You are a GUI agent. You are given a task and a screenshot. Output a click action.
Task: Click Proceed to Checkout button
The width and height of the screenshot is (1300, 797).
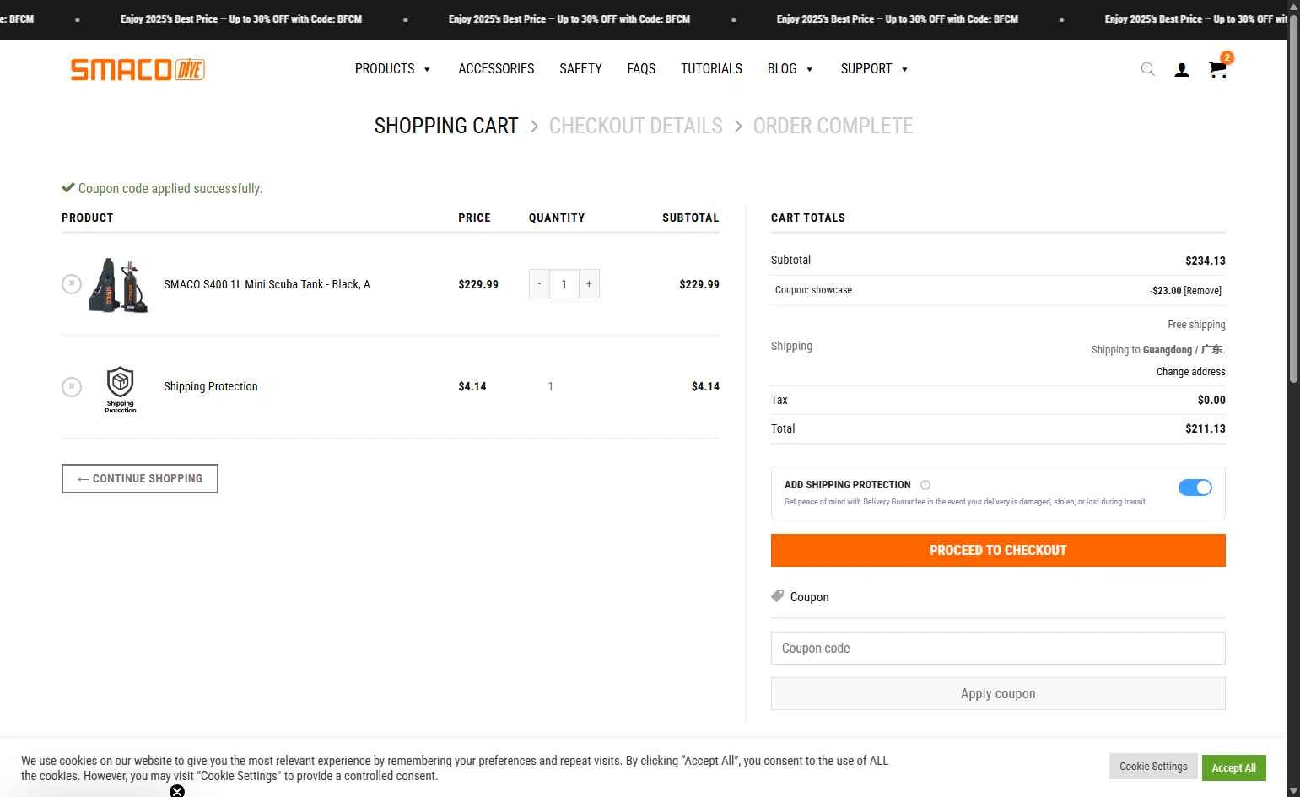[998, 550]
